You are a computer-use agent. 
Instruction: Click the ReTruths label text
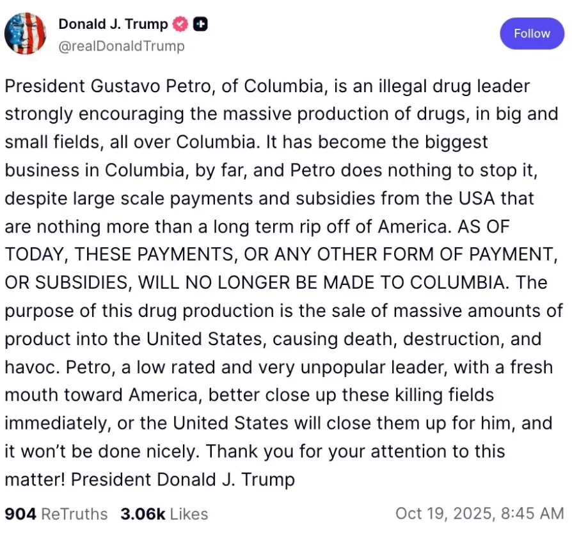tap(74, 514)
